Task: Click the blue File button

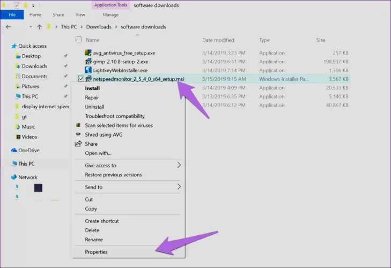Action: (x=12, y=15)
